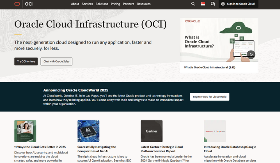Click the next-generation cloud tagline text
This screenshot has width=280, height=163.
click(x=83, y=45)
